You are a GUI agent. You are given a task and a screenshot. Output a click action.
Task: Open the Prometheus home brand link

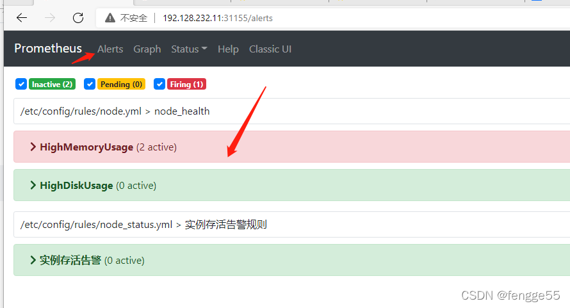pos(48,49)
